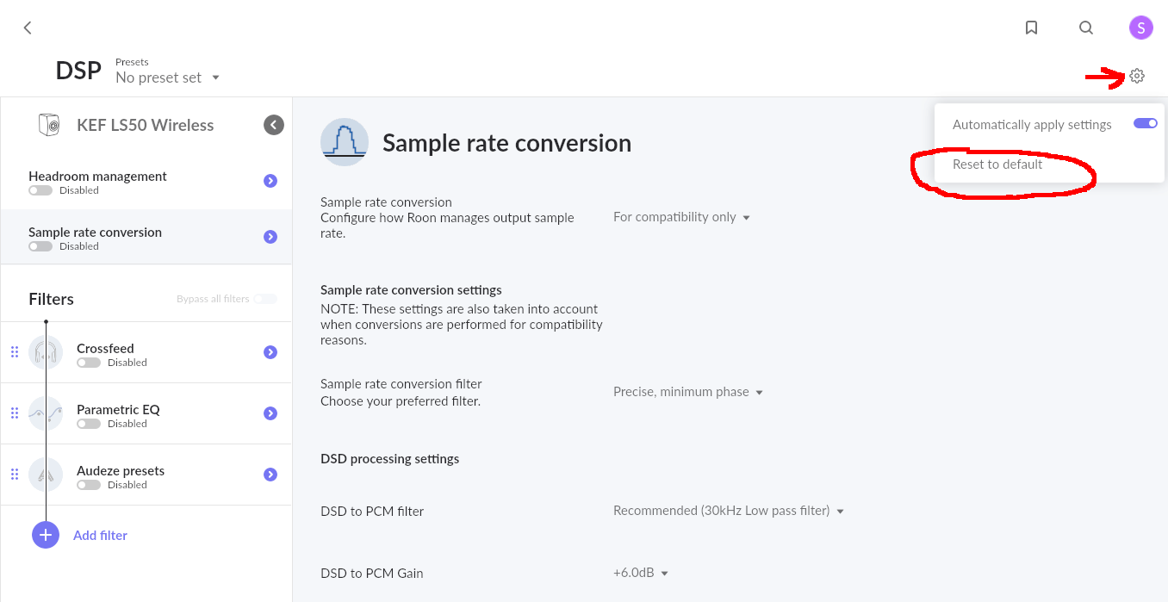Open the user profile avatar S
1168x602 pixels.
point(1140,28)
